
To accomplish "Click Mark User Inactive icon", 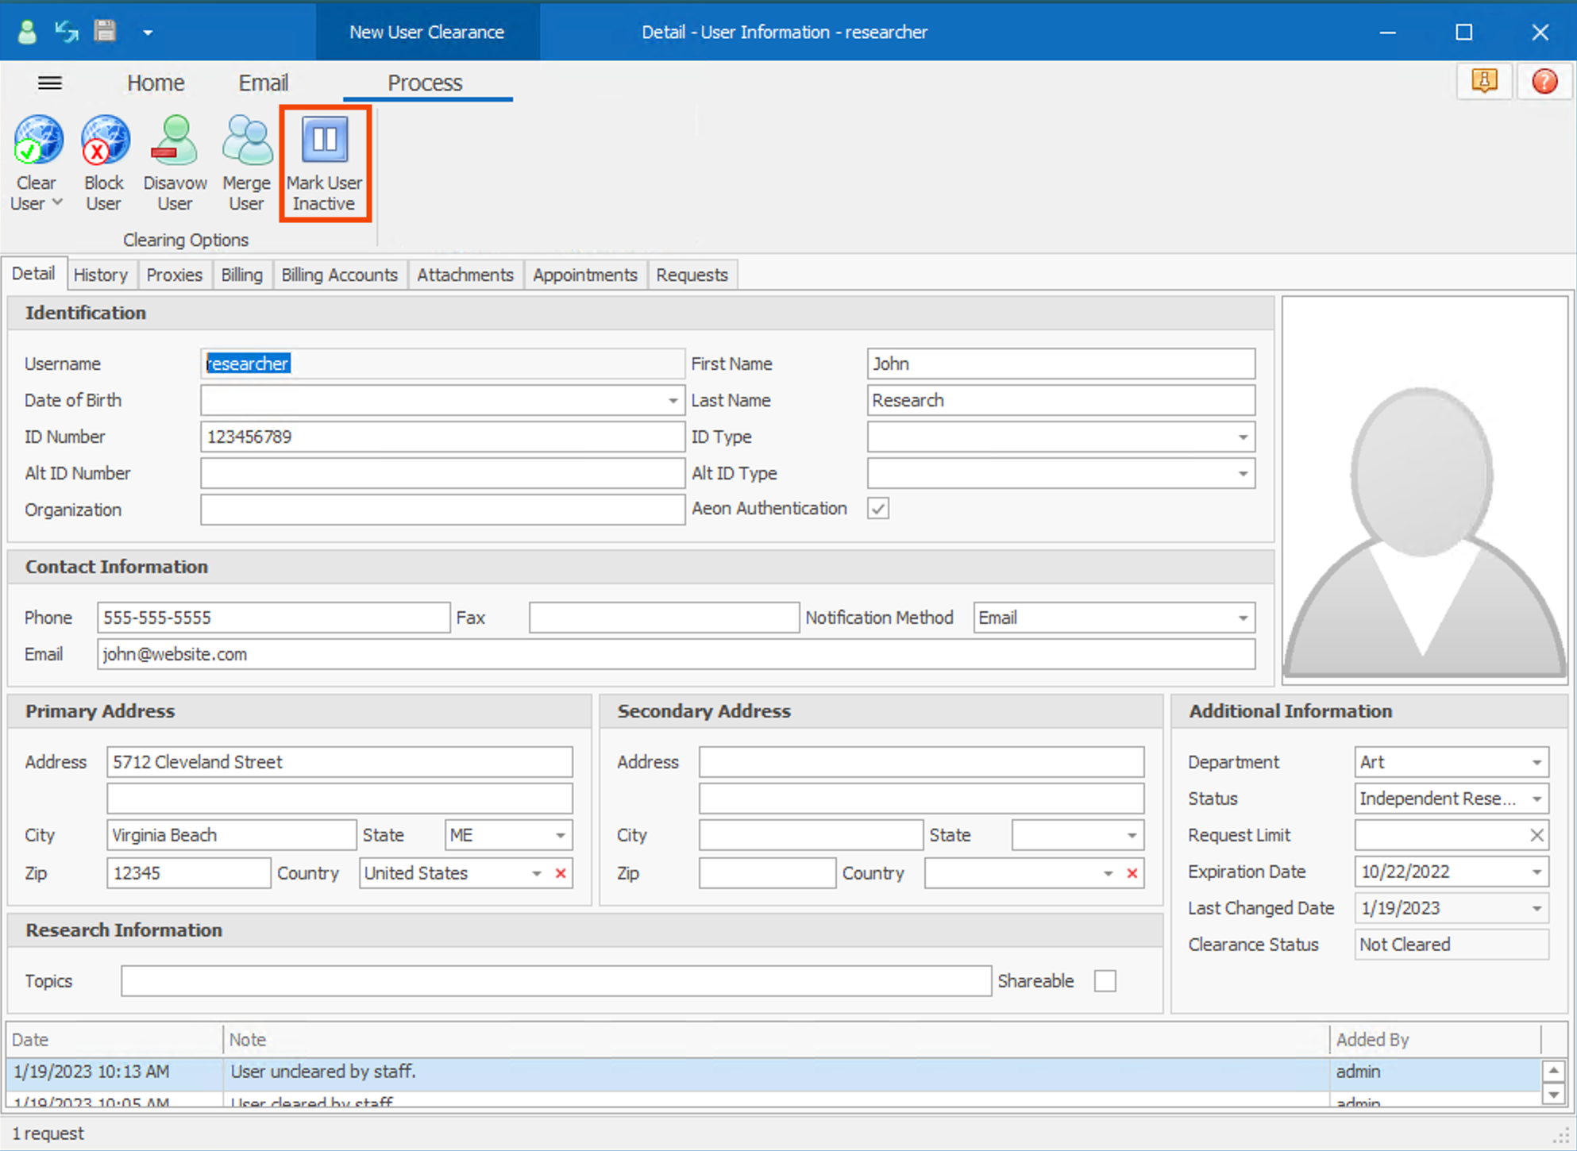I will point(324,141).
